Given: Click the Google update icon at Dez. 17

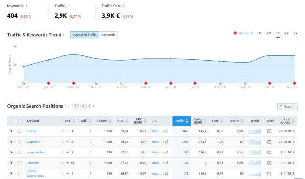Looking at the screenshot, I should tap(24, 83).
